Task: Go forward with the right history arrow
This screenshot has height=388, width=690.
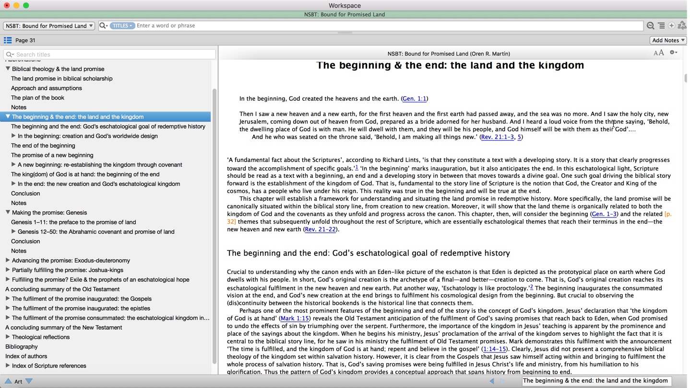Action: click(502, 381)
